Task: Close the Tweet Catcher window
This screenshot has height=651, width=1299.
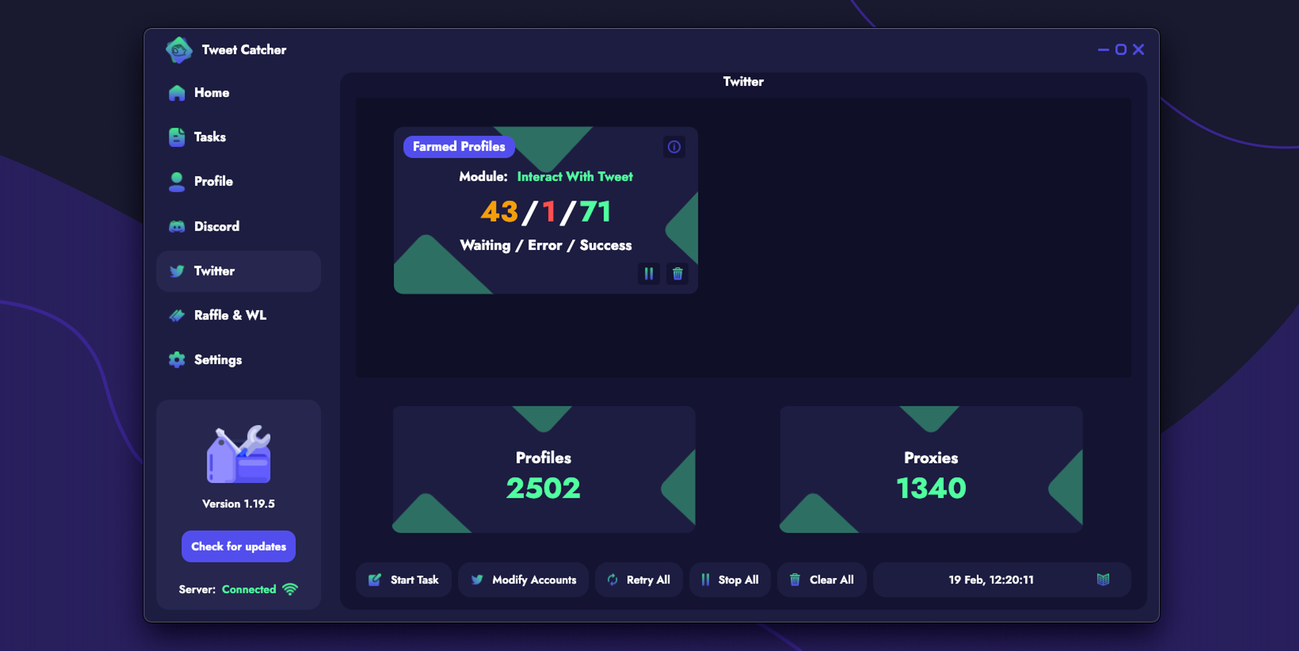Action: pyautogui.click(x=1139, y=50)
